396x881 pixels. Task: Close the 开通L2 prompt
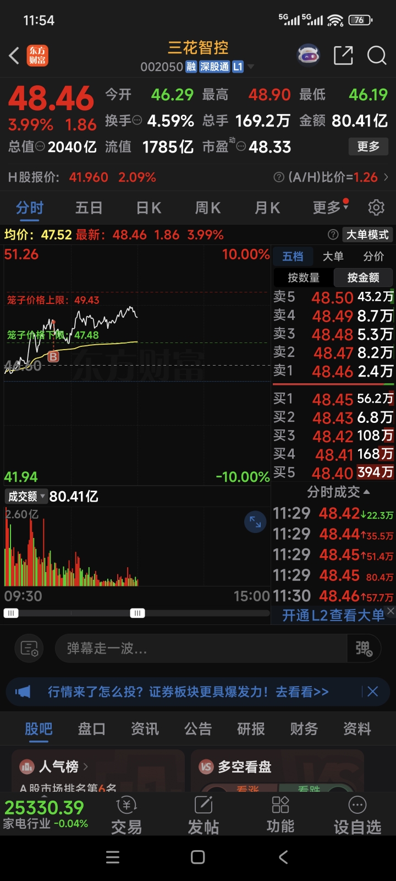coord(391,611)
